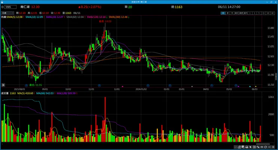Click the indicator chart settings icon
This screenshot has height=150, width=278.
239,147
